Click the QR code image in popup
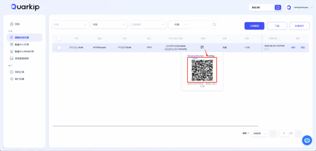 [202, 70]
